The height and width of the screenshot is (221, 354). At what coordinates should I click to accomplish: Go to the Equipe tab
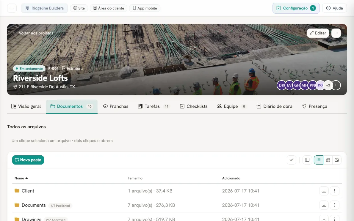232,106
